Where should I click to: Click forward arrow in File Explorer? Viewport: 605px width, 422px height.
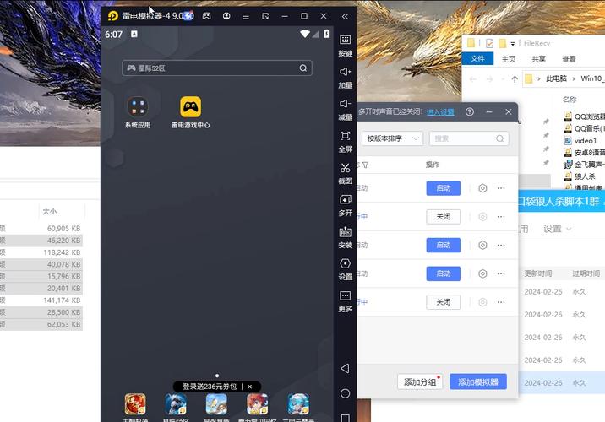[x=489, y=79]
